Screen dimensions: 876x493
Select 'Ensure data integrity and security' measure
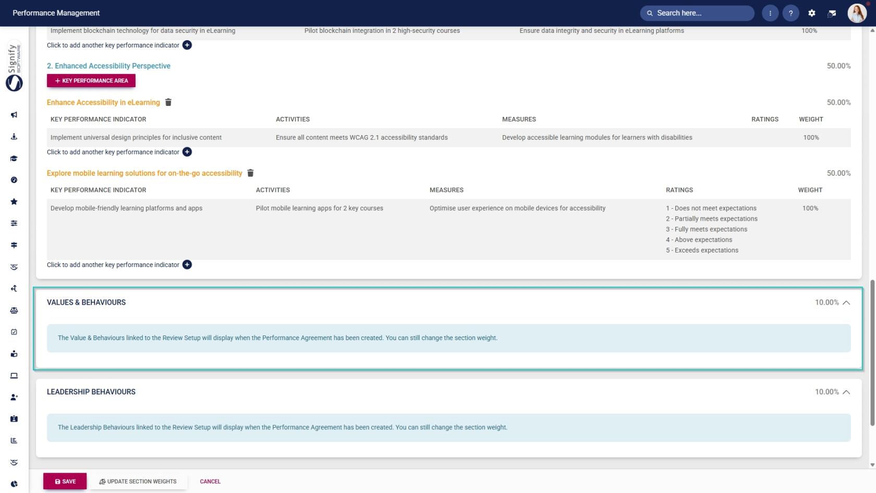click(602, 31)
